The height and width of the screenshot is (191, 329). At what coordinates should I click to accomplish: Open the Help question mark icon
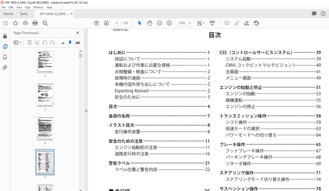click(x=323, y=14)
